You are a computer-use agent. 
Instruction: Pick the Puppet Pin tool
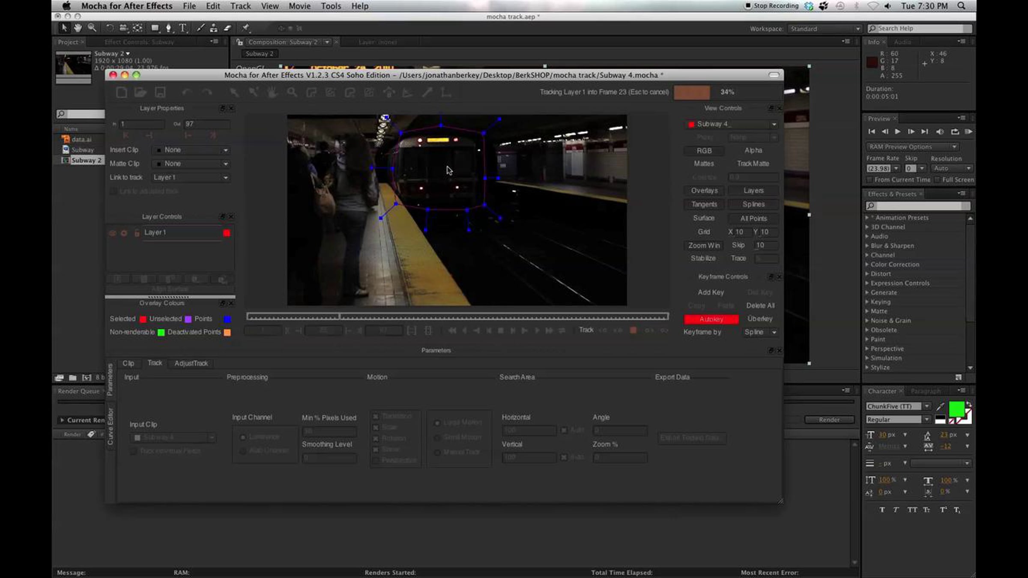245,28
